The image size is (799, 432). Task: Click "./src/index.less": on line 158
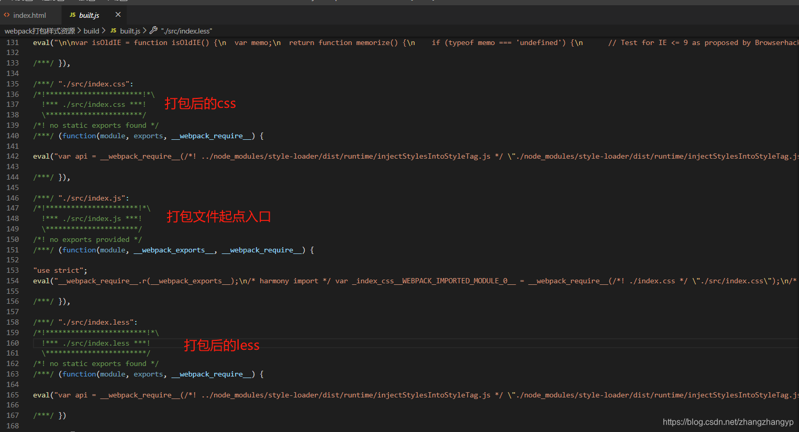pyautogui.click(x=98, y=322)
